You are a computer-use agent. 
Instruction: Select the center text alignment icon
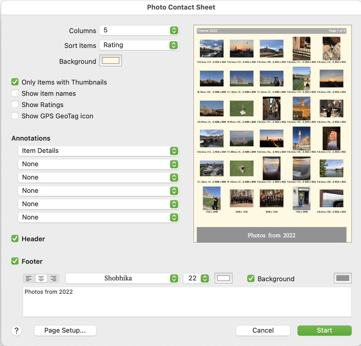(41, 278)
